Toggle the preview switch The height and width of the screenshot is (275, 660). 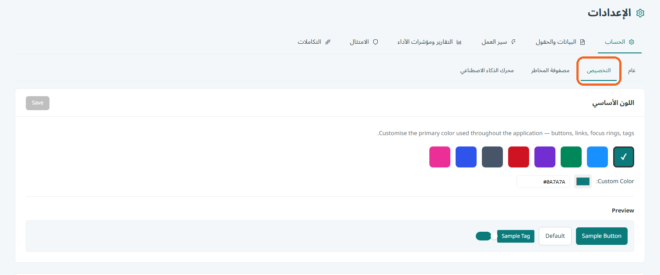[486, 236]
